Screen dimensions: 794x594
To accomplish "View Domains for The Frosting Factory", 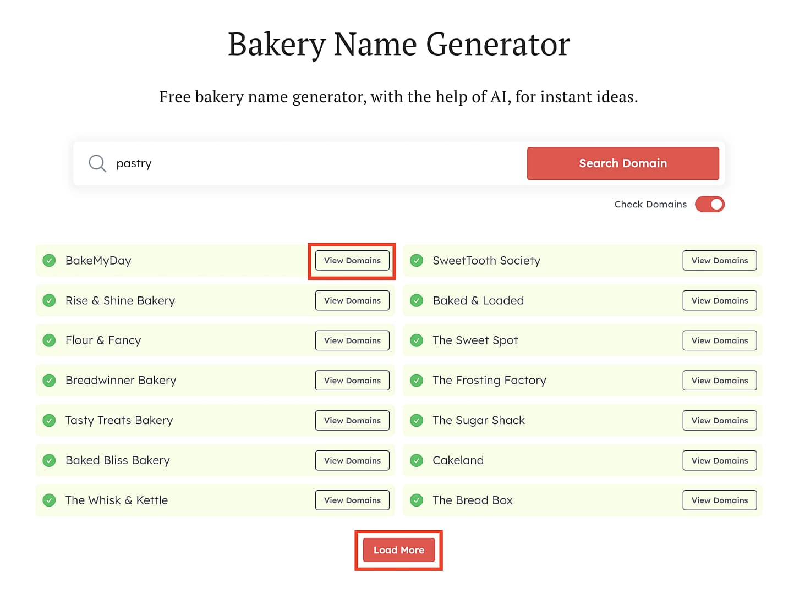I will pos(720,380).
